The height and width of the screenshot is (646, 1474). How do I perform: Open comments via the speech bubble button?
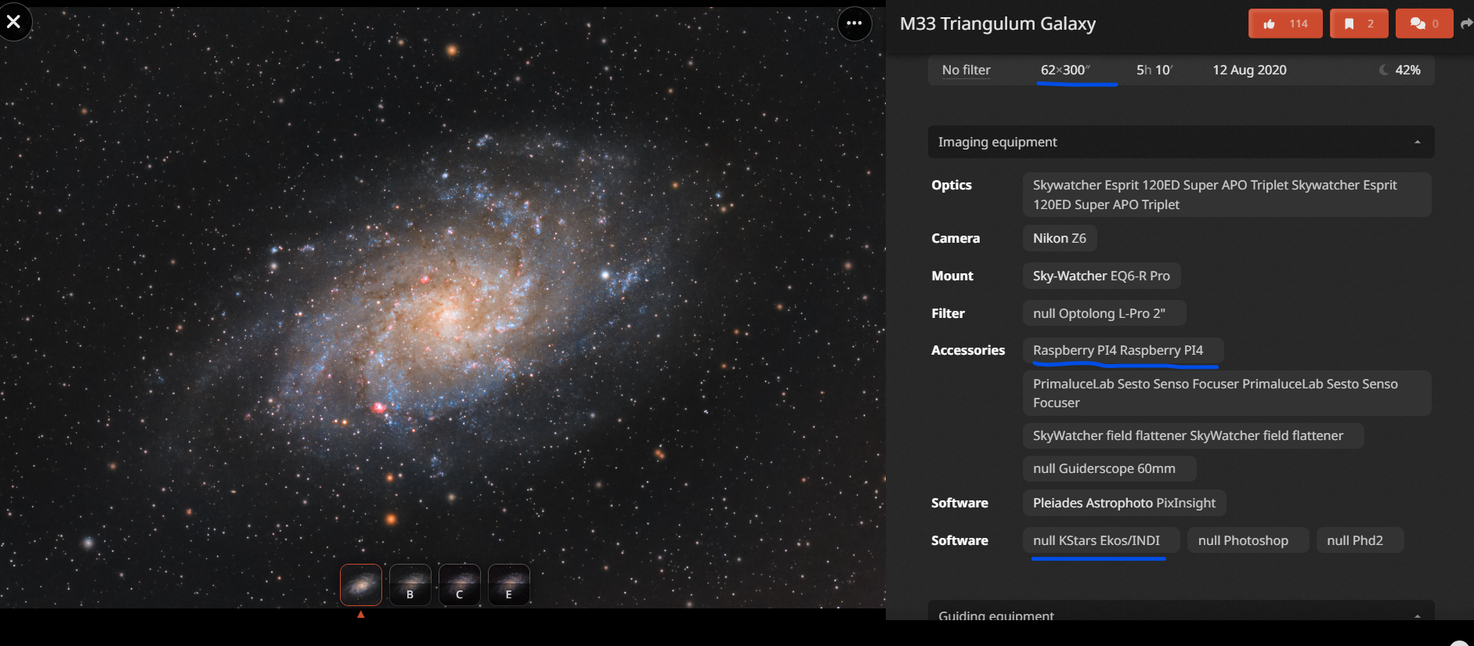pyautogui.click(x=1424, y=23)
